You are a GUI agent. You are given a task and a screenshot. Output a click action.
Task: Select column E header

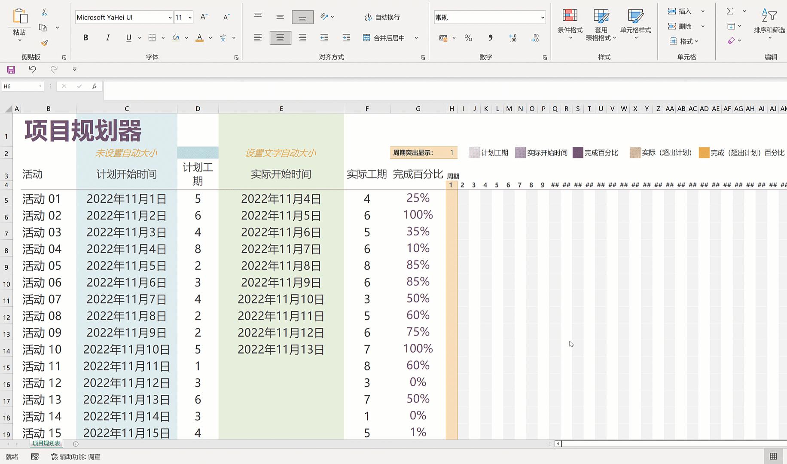281,109
